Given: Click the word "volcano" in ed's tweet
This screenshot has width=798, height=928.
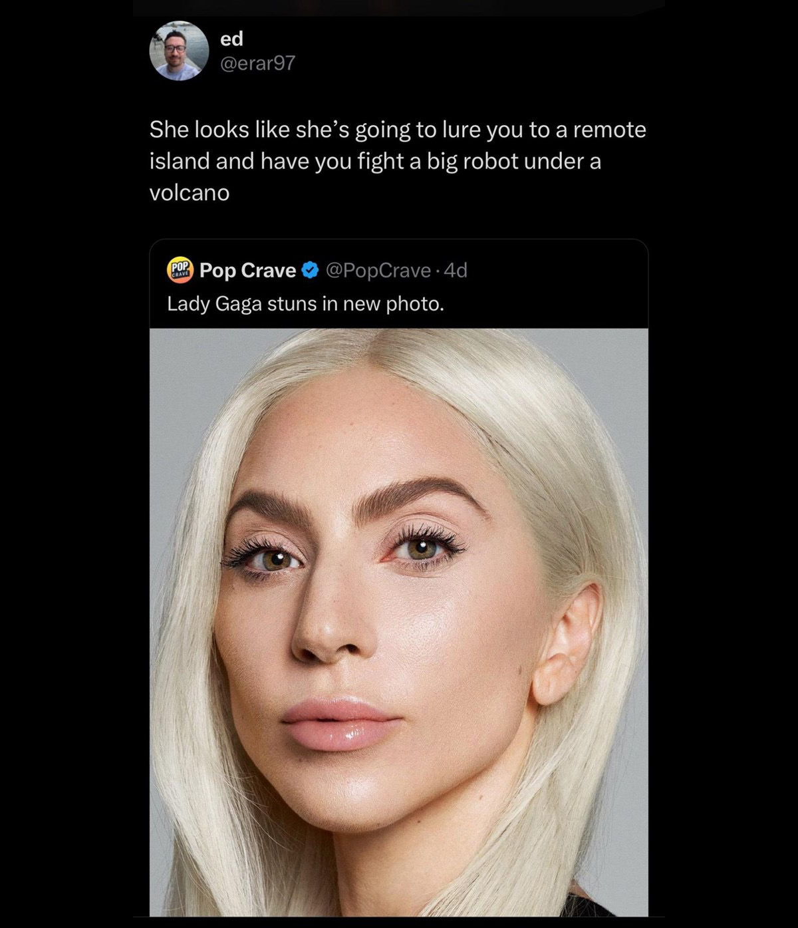Looking at the screenshot, I should tap(189, 193).
